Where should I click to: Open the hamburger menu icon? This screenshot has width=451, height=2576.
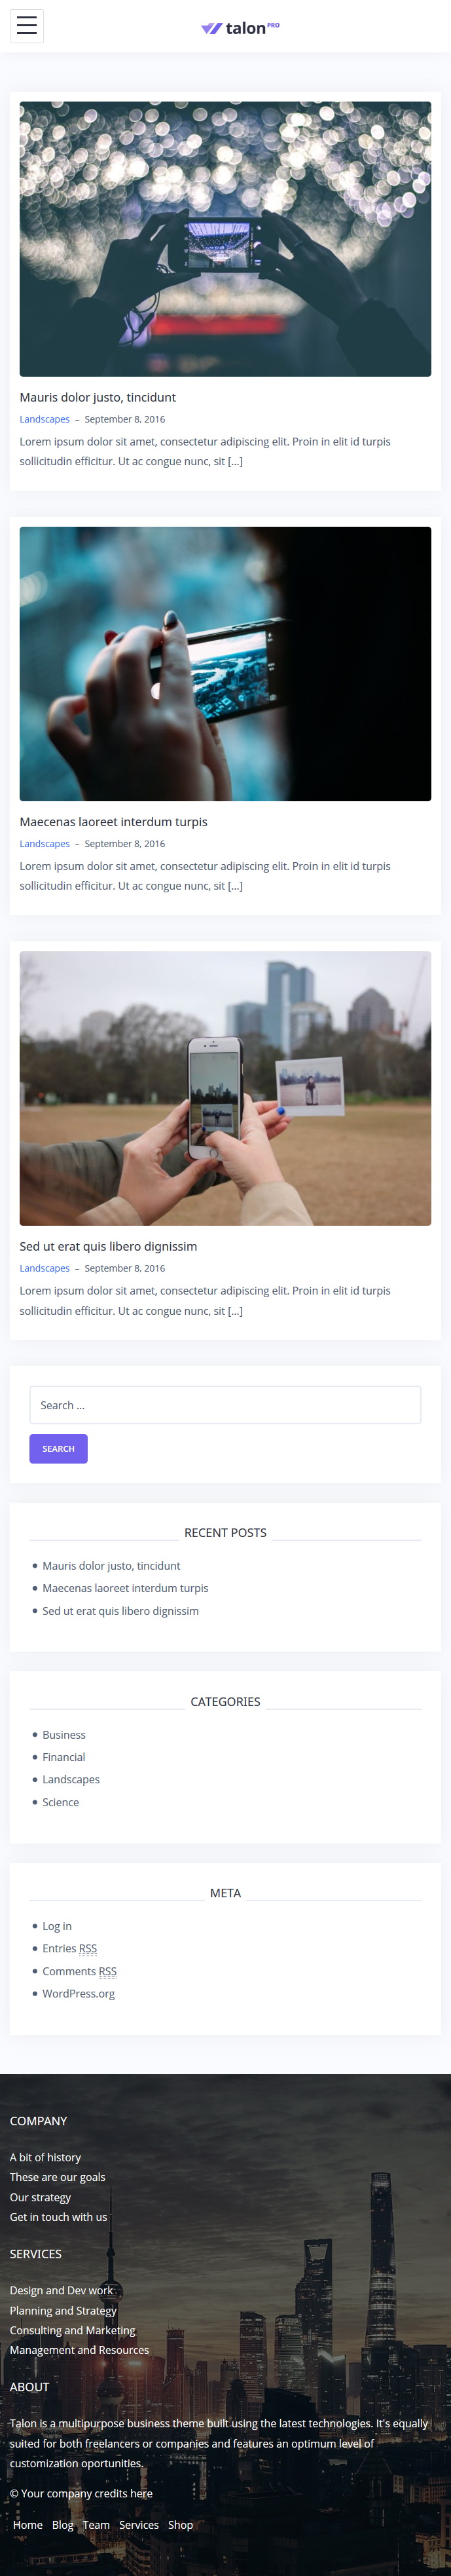pyautogui.click(x=27, y=26)
